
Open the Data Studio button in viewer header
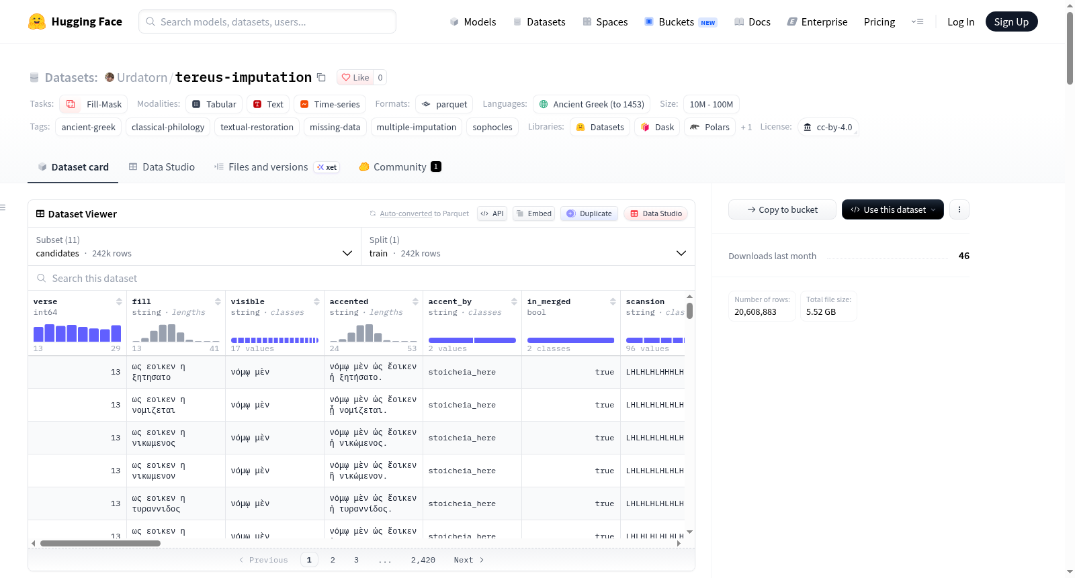[656, 213]
